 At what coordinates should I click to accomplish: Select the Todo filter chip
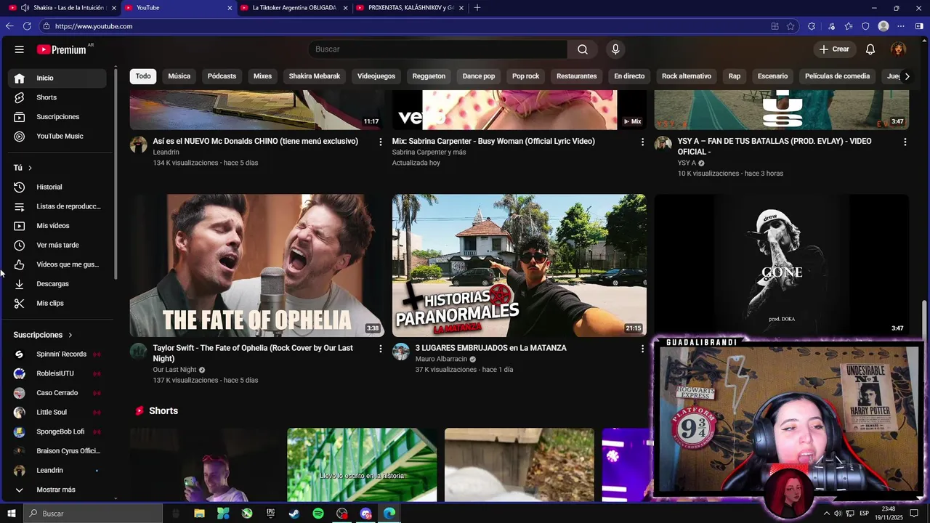(143, 76)
